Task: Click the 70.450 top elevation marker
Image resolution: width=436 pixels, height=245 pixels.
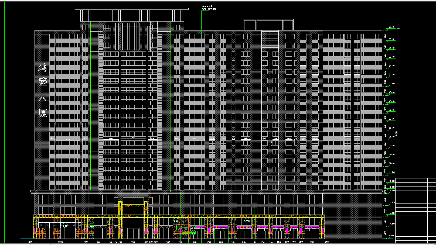Action: [391, 27]
